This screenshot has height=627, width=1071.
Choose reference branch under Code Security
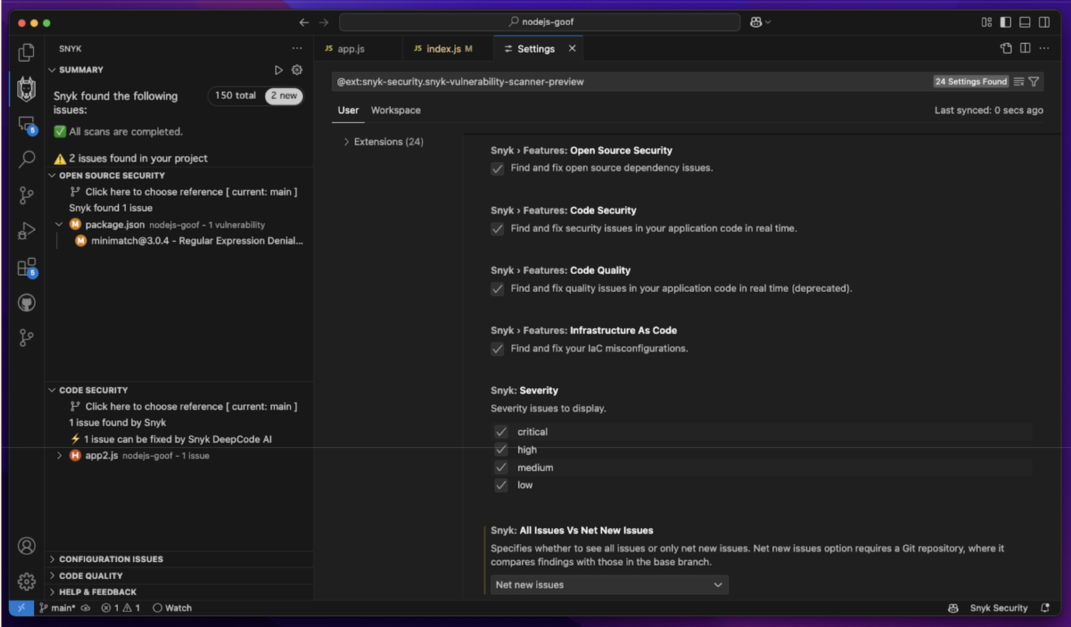(x=184, y=407)
